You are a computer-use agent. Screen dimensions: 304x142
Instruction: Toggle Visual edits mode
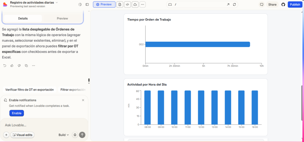[x=23, y=135]
